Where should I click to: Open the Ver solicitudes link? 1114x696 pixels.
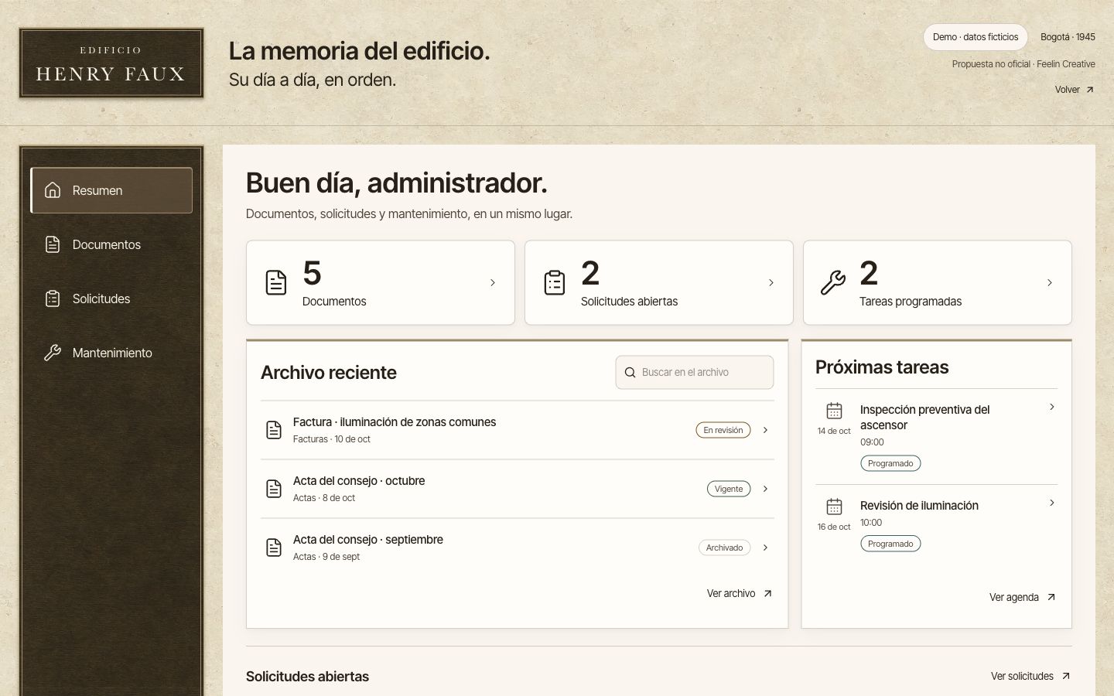1031,676
